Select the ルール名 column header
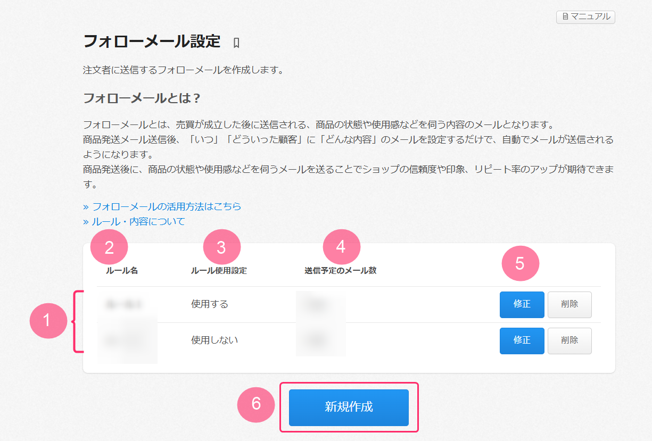The image size is (652, 441). [x=122, y=271]
